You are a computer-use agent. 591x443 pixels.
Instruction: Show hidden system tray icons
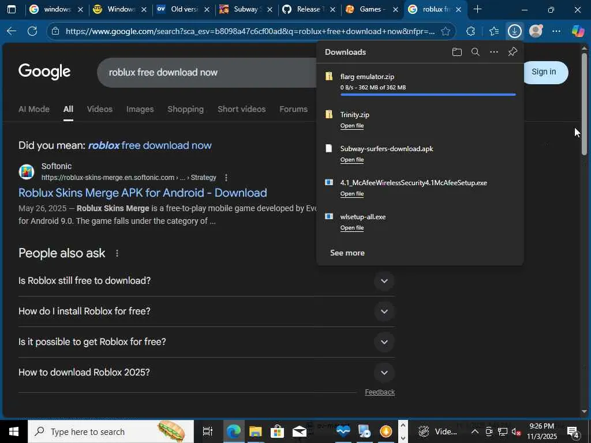coord(475,431)
